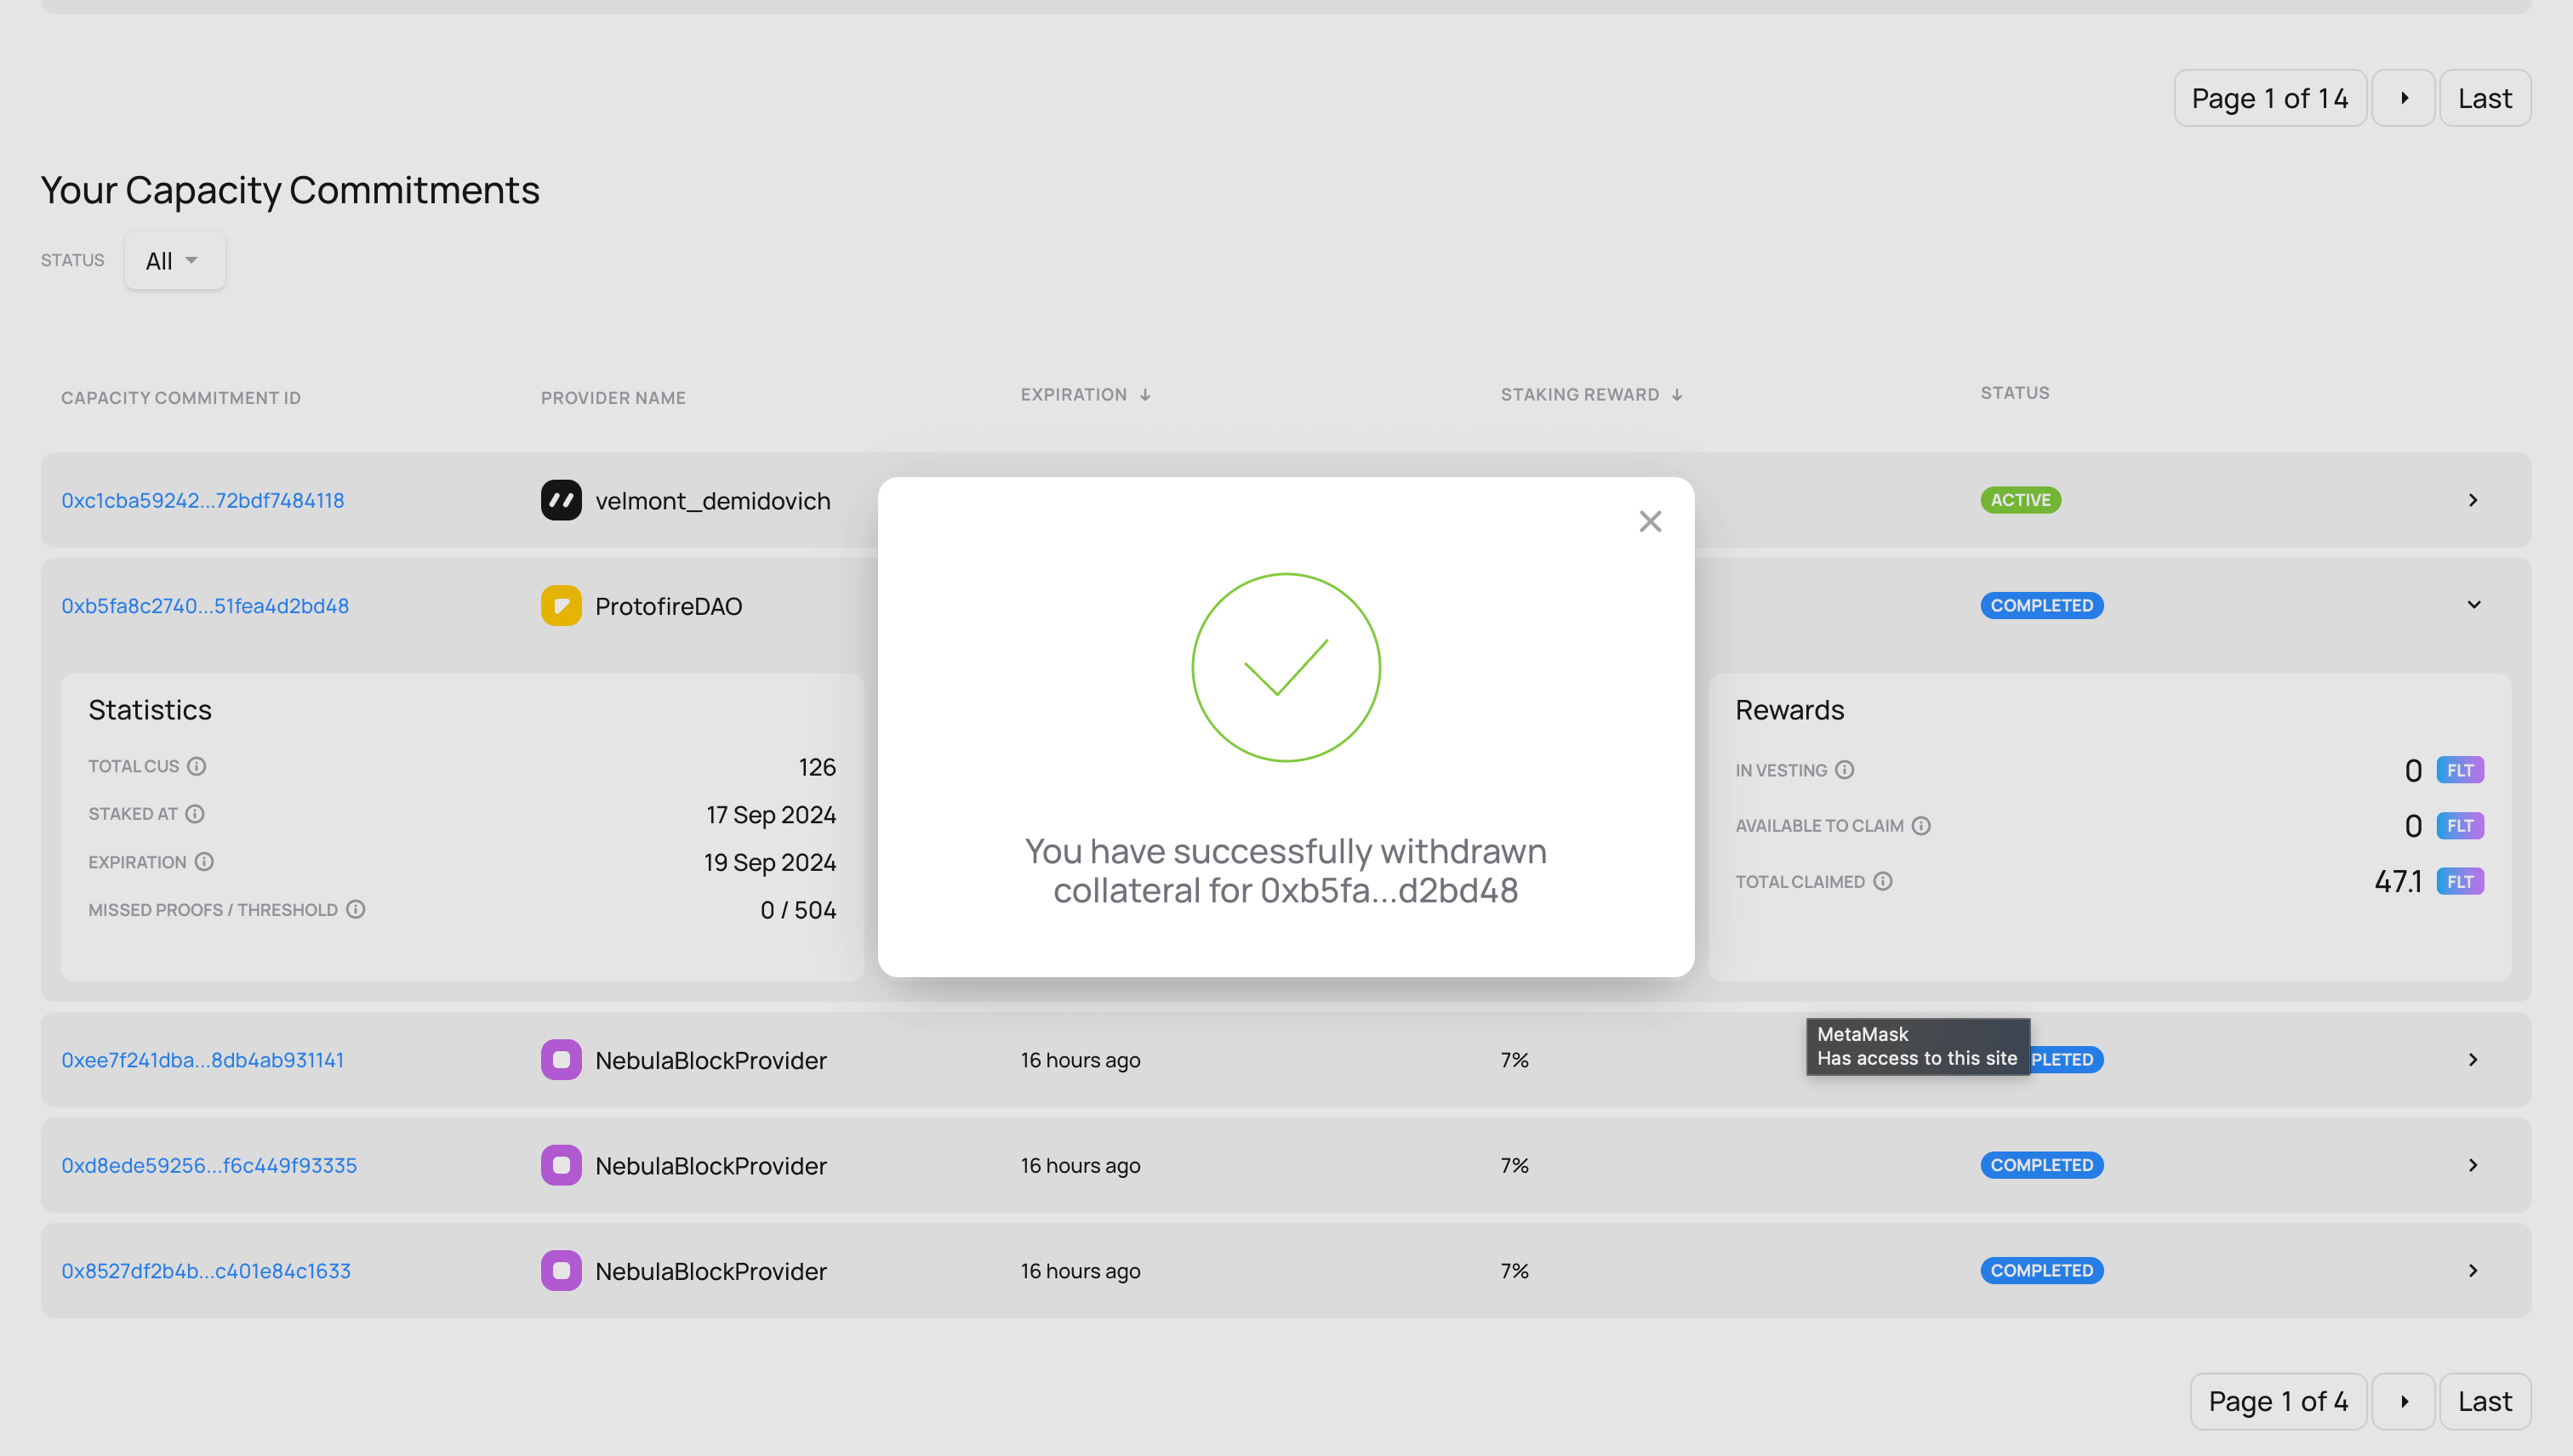
Task: Click the ProtofireDAO provider logo
Action: (x=560, y=605)
